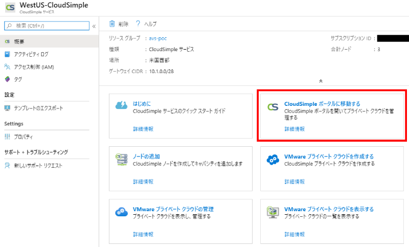Click the 新しいサポート リクエスト person icon
The height and width of the screenshot is (247, 409).
[x=7, y=165]
